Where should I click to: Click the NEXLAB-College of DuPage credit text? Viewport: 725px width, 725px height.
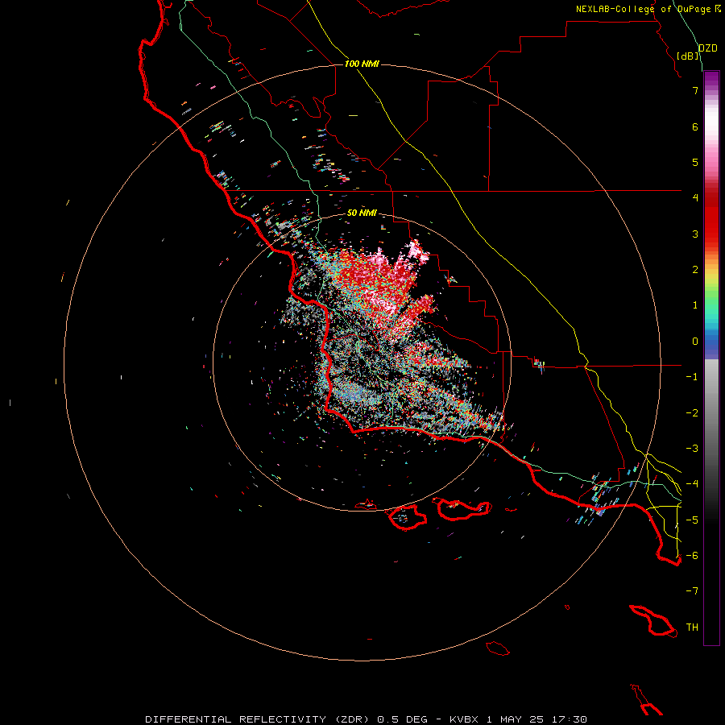pyautogui.click(x=648, y=9)
